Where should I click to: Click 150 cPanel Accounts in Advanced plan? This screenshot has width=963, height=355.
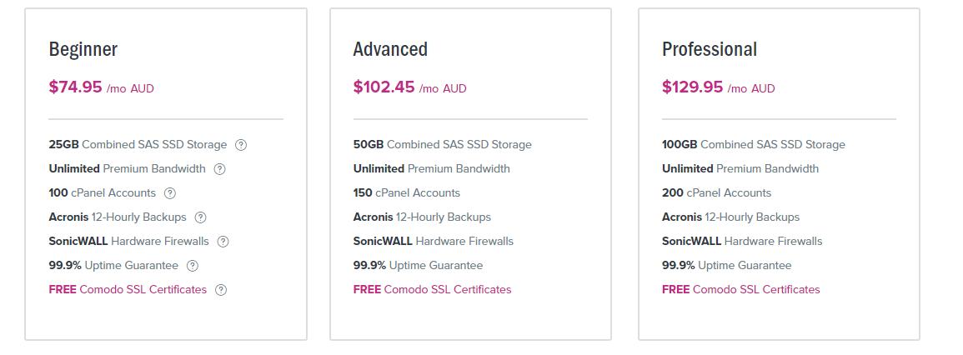coord(407,192)
